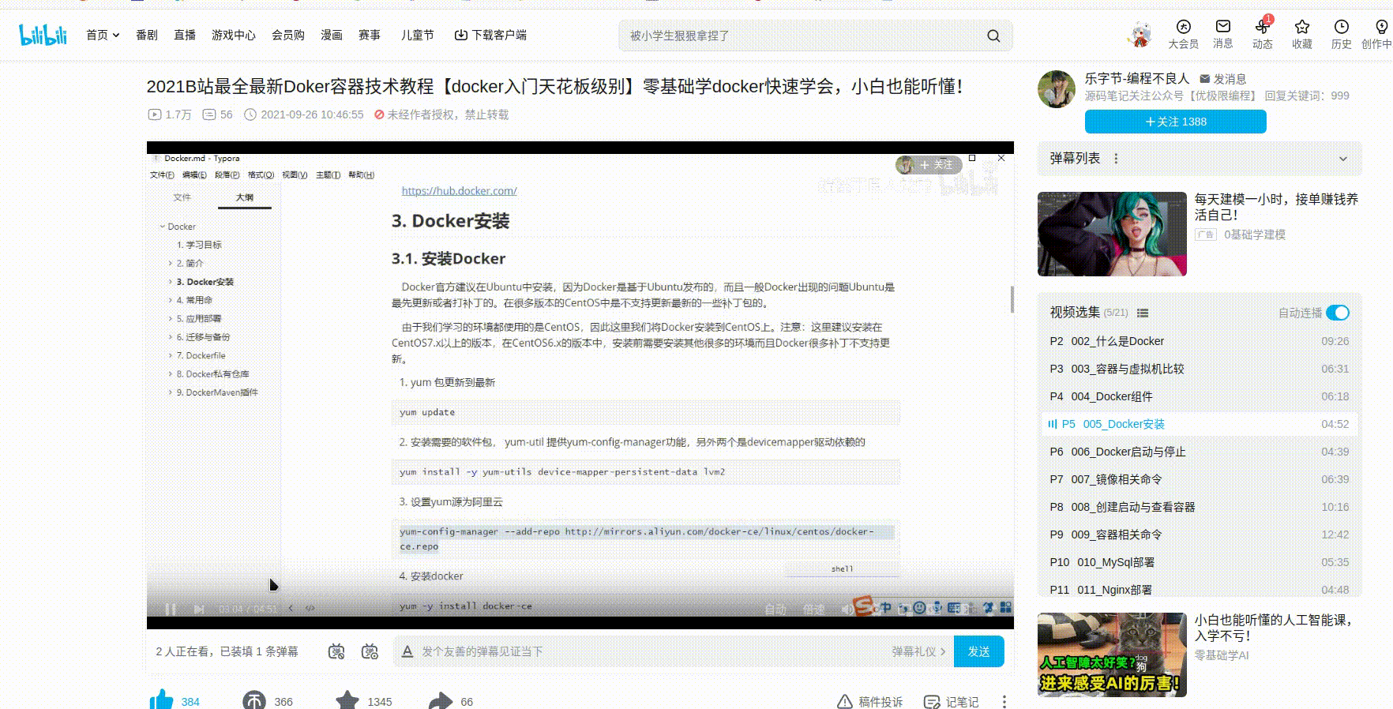Open 漫画 in top navigation
1393x709 pixels.
(x=332, y=35)
